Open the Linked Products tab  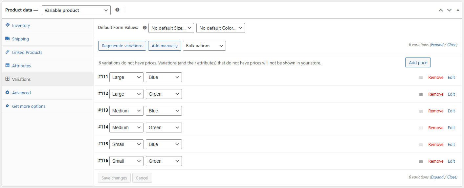pyautogui.click(x=48, y=52)
